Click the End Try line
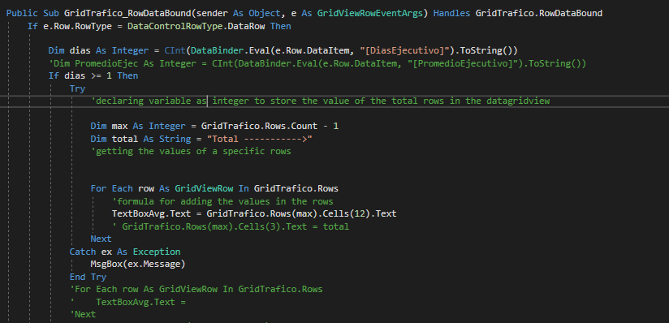Screen dimensions: 669x323 pos(88,277)
